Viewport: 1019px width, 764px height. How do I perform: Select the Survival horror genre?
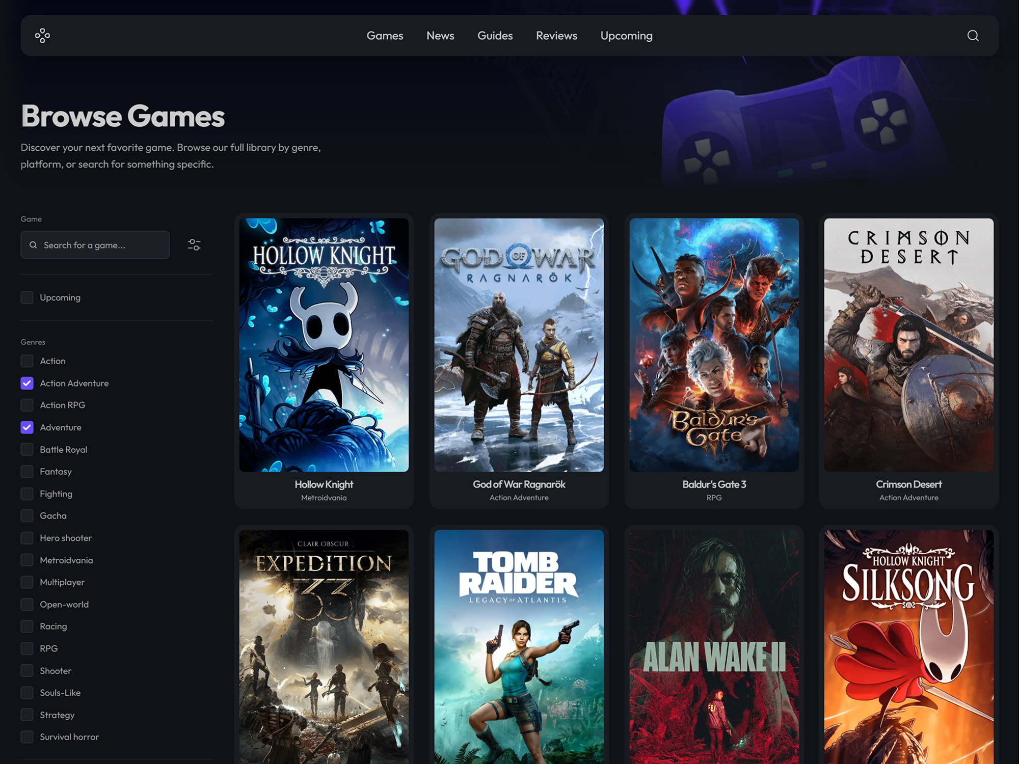tap(27, 737)
